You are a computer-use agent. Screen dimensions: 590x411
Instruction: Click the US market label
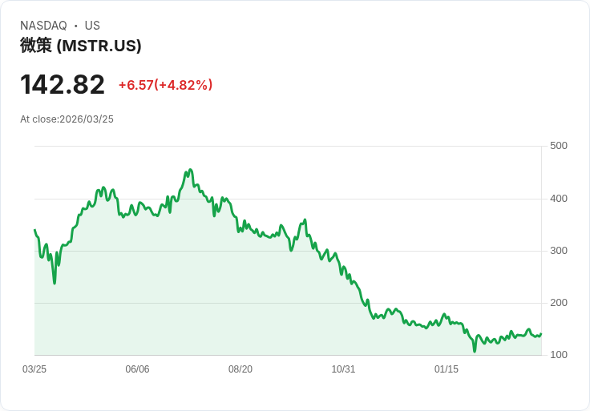click(x=92, y=26)
